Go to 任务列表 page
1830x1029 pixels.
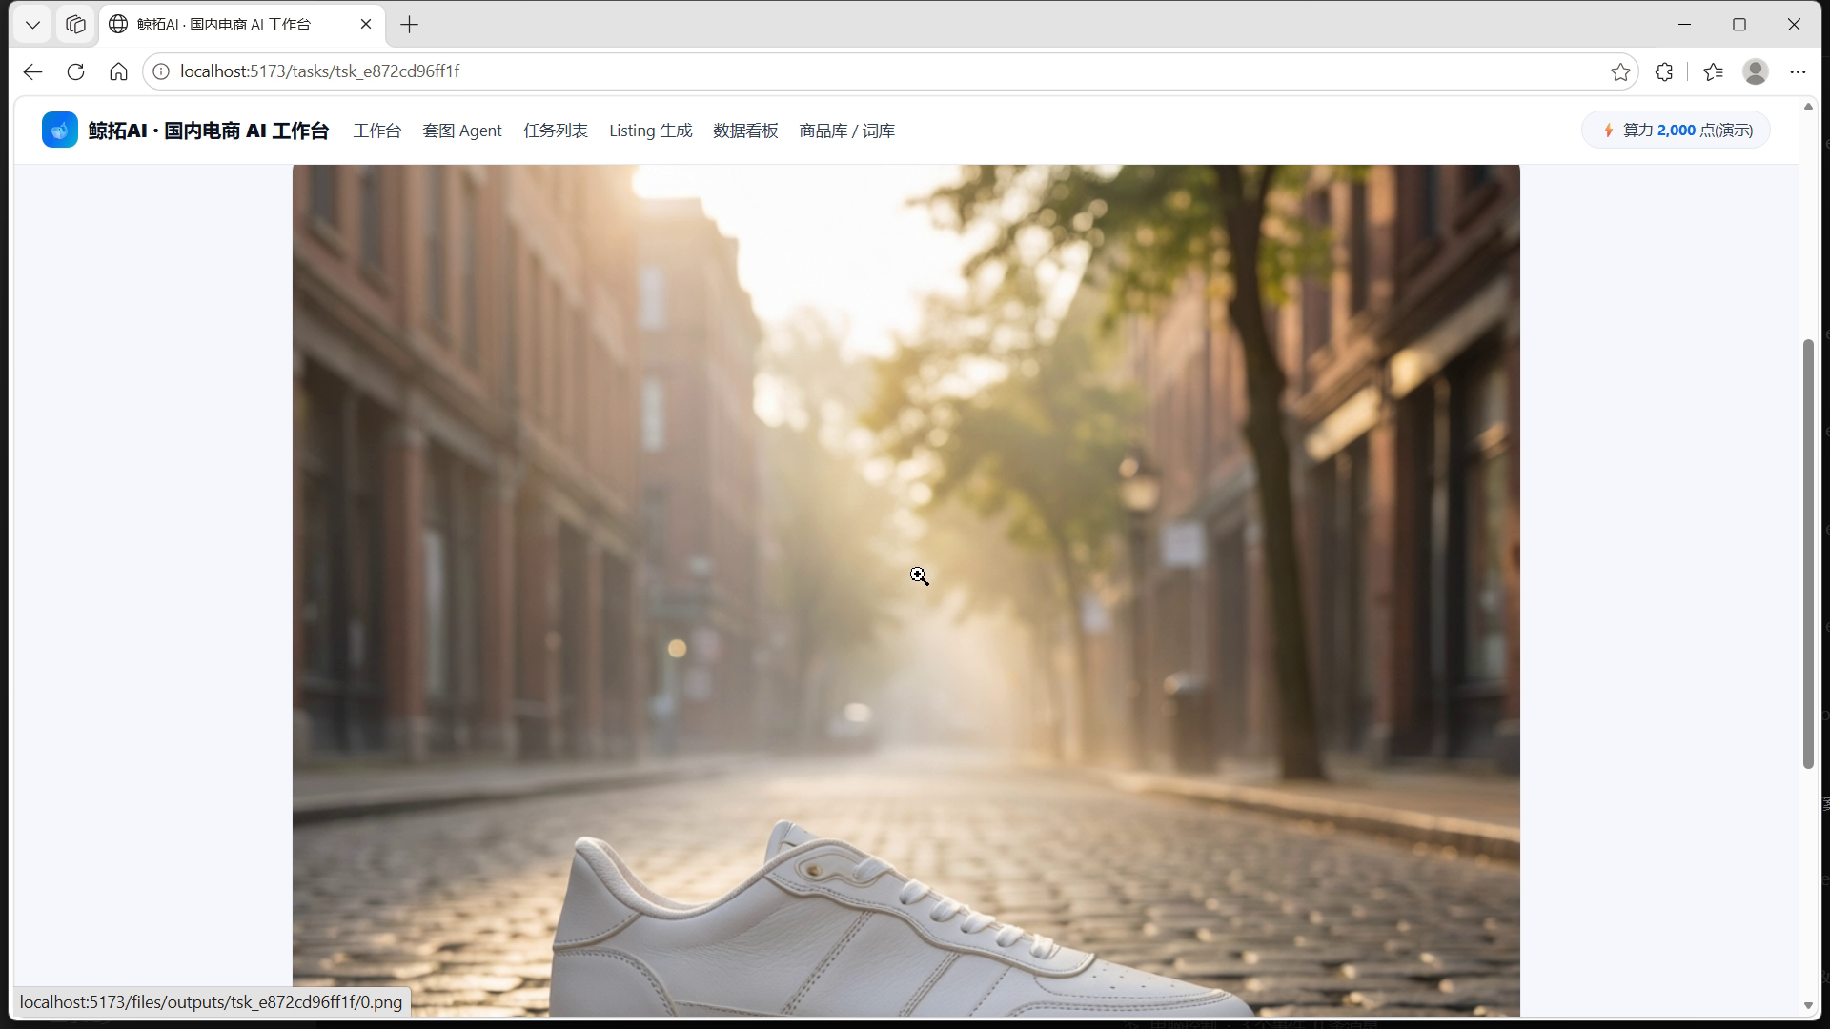(556, 131)
